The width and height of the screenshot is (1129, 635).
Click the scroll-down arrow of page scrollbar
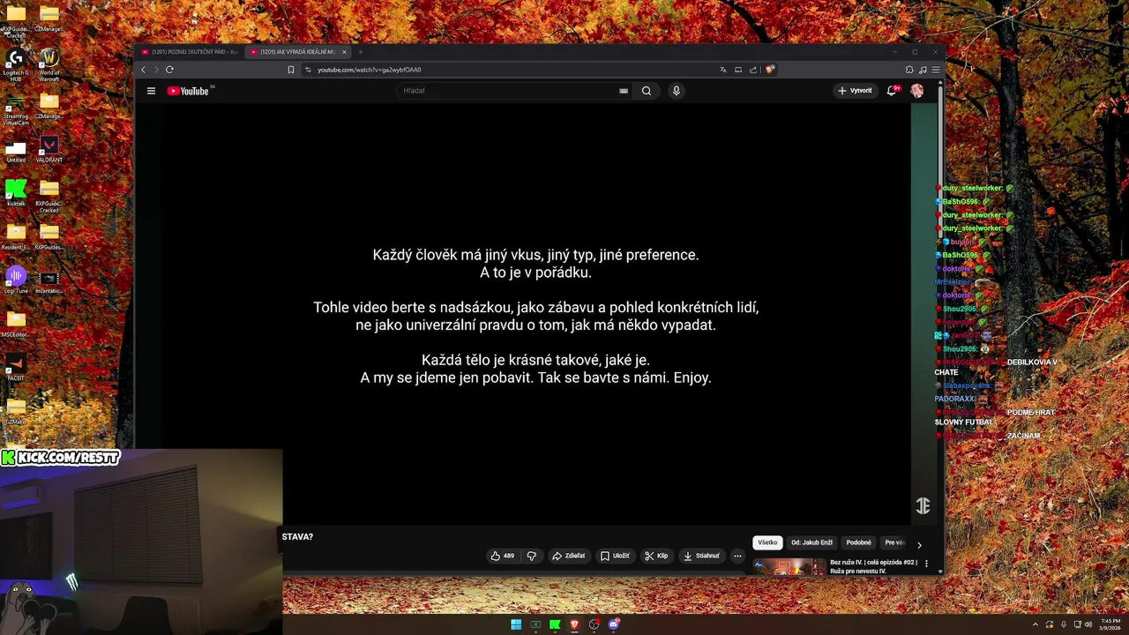[940, 571]
